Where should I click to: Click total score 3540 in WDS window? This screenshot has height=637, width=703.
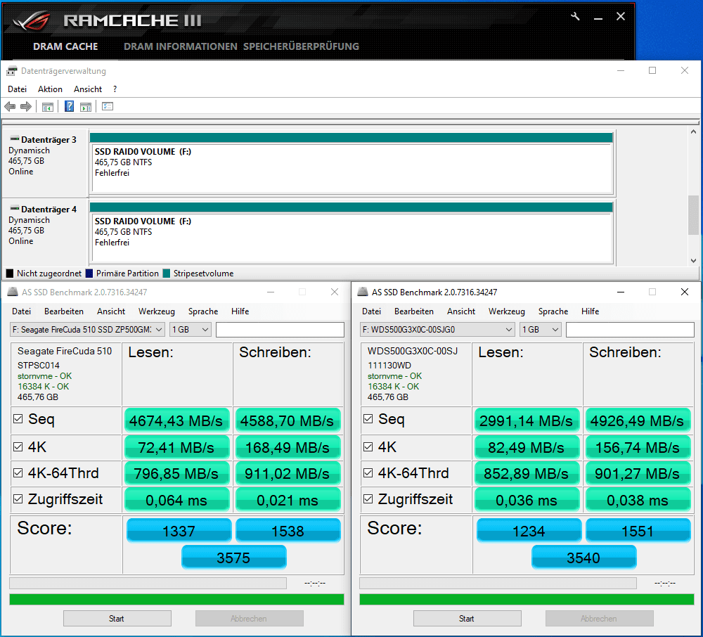583,558
